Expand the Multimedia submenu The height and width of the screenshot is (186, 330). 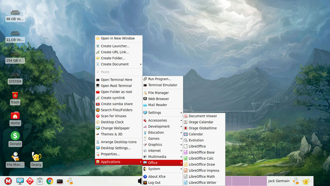pyautogui.click(x=163, y=157)
